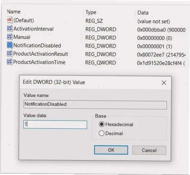190x175 pixels.
Task: Click the REG_SZ type cell
Action: pos(94,21)
